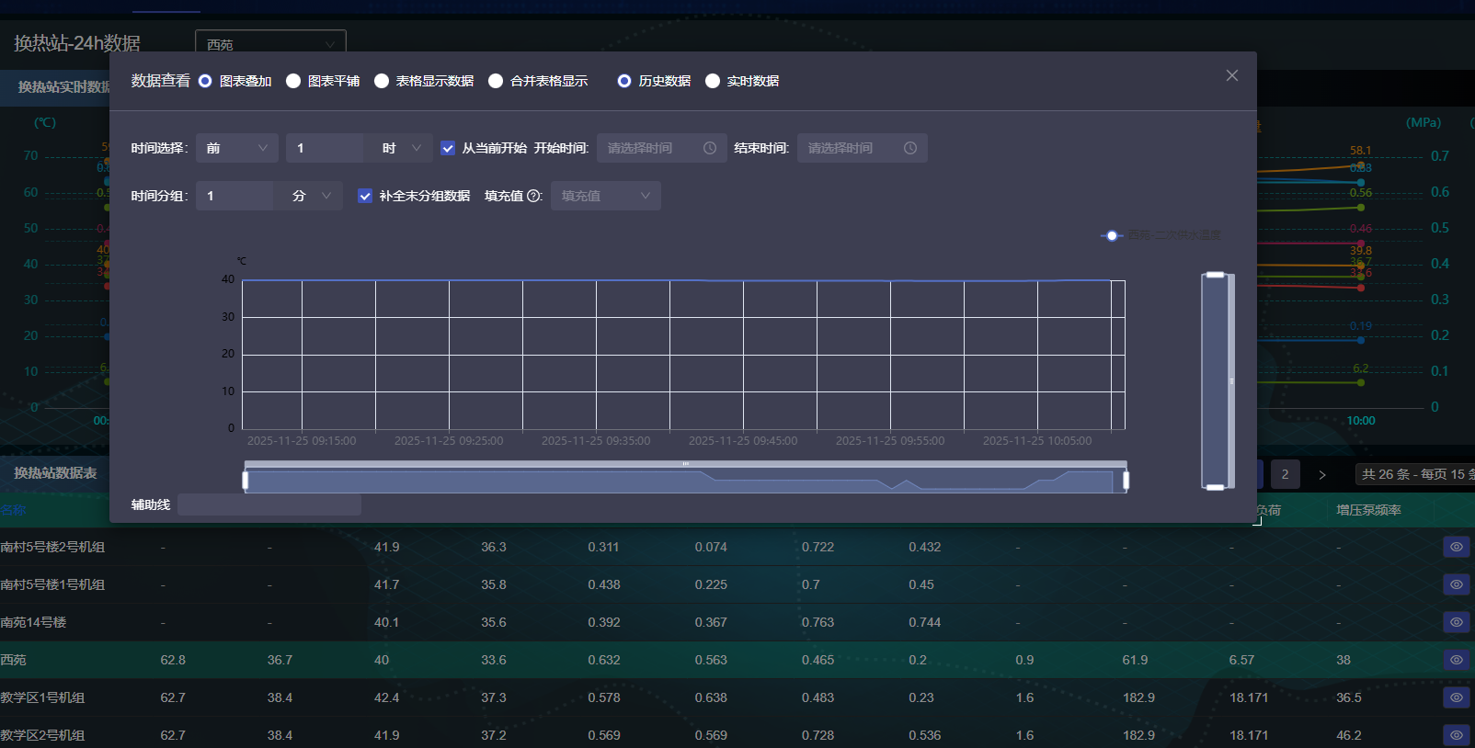Click the 辅助线 input field
Viewport: 1475px width, 748px height.
tap(269, 504)
